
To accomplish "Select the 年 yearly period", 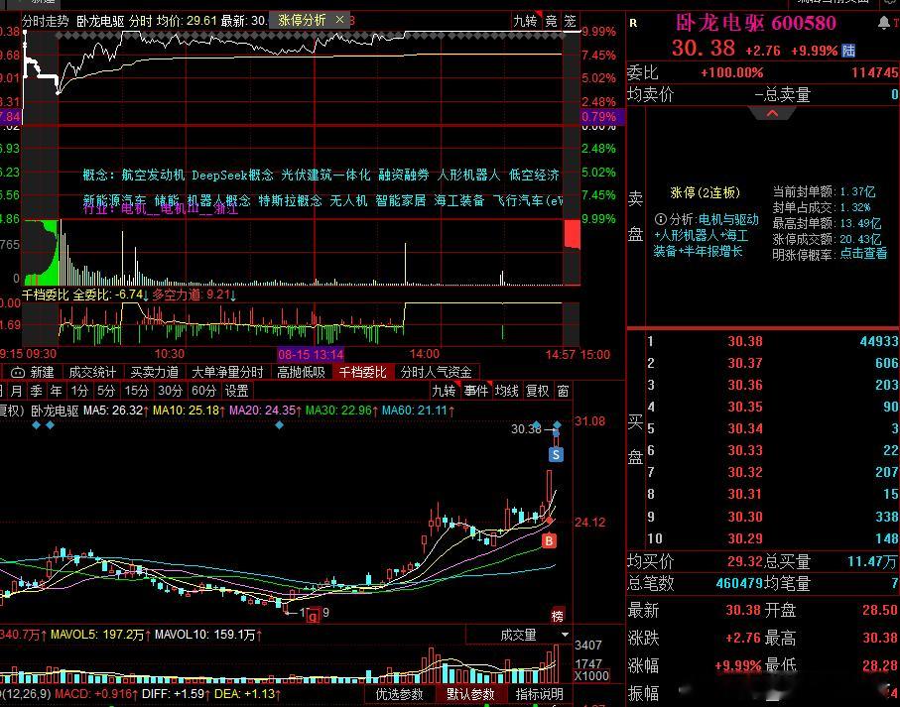I will [56, 391].
